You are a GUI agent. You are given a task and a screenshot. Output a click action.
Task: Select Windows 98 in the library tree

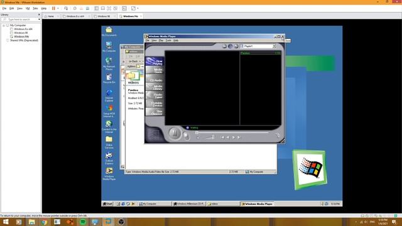coord(21,33)
